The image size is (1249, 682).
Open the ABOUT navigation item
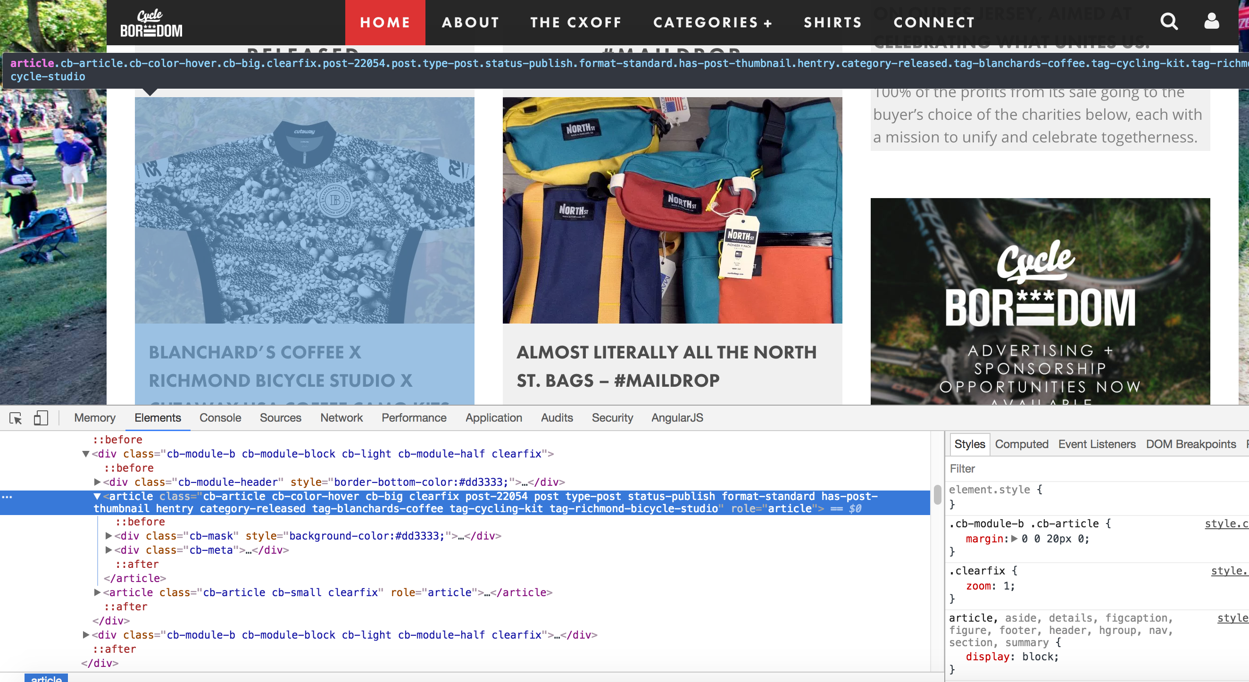[470, 22]
